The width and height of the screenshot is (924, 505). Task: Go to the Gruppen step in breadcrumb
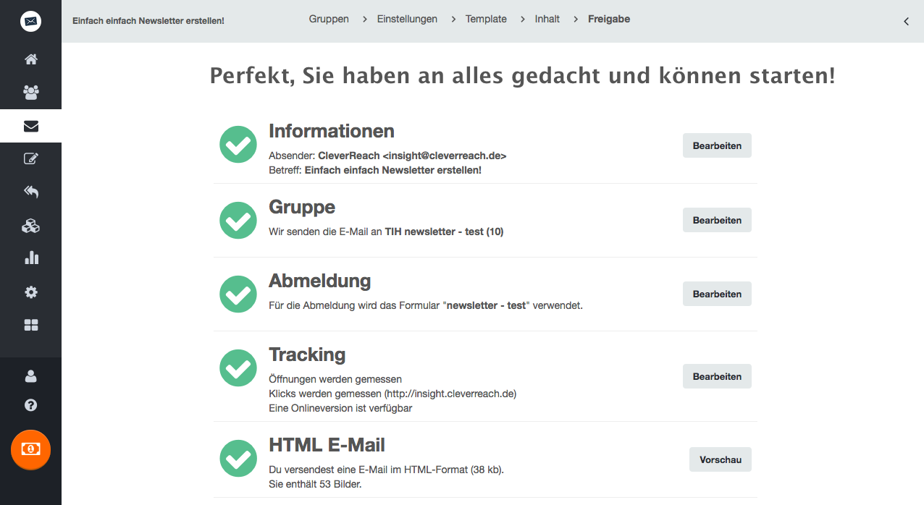pyautogui.click(x=329, y=20)
